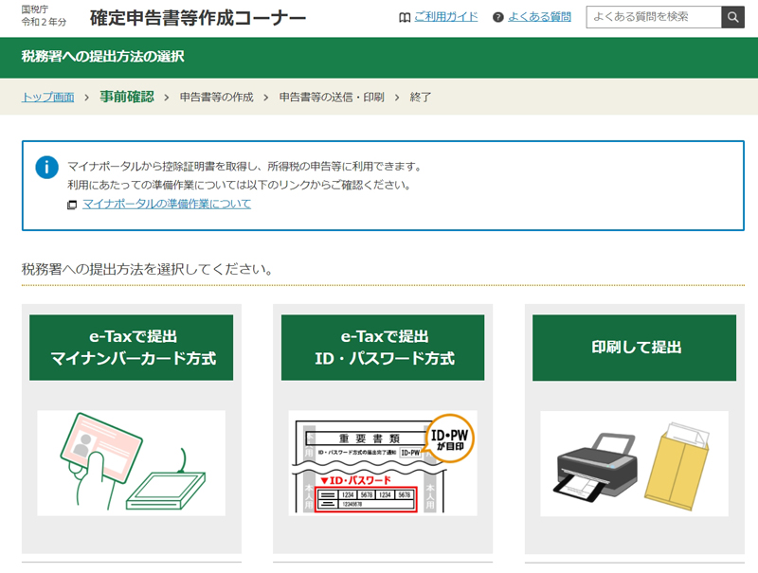Click the 終了 breadcrumb step

(420, 98)
